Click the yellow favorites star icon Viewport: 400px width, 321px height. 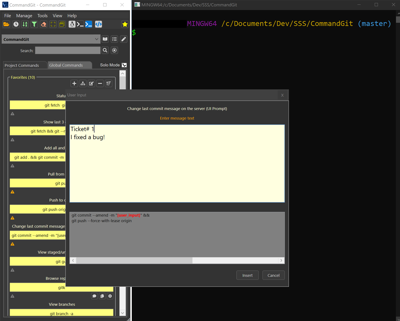[x=125, y=24]
